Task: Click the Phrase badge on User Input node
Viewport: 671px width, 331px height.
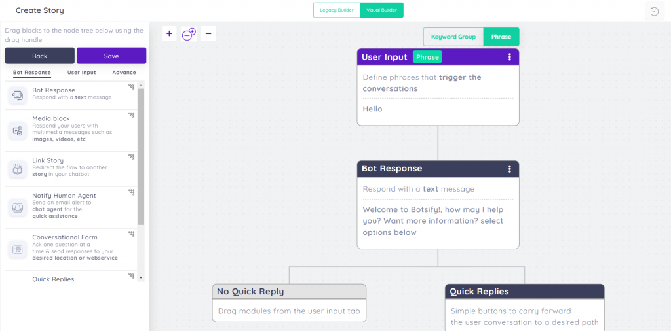Action: tap(427, 57)
